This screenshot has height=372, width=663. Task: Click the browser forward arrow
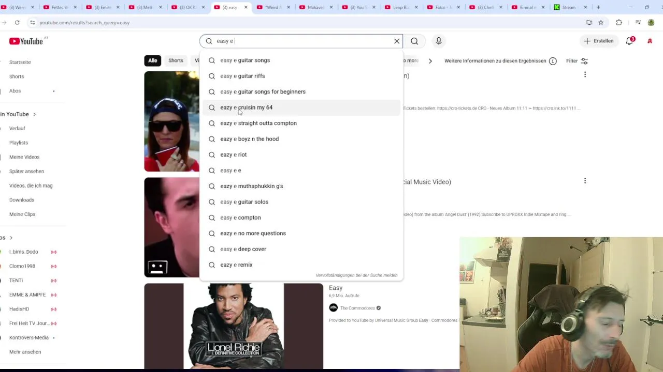pyautogui.click(x=4, y=23)
